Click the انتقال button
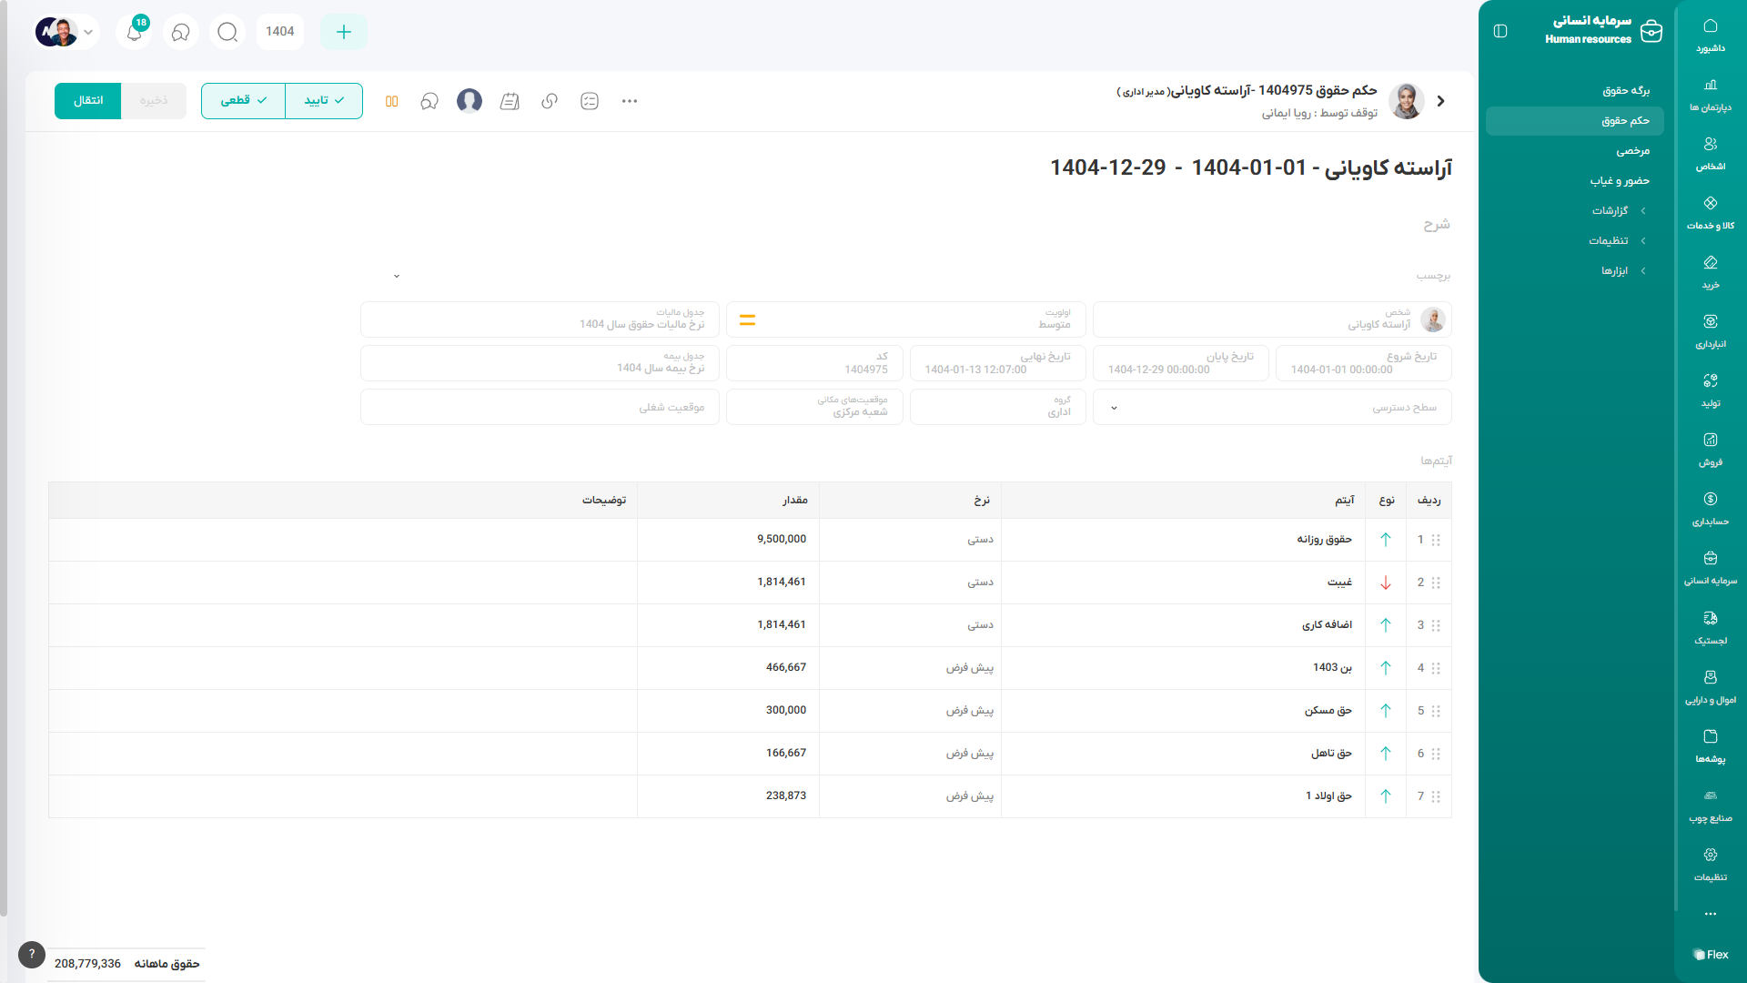 pyautogui.click(x=87, y=101)
